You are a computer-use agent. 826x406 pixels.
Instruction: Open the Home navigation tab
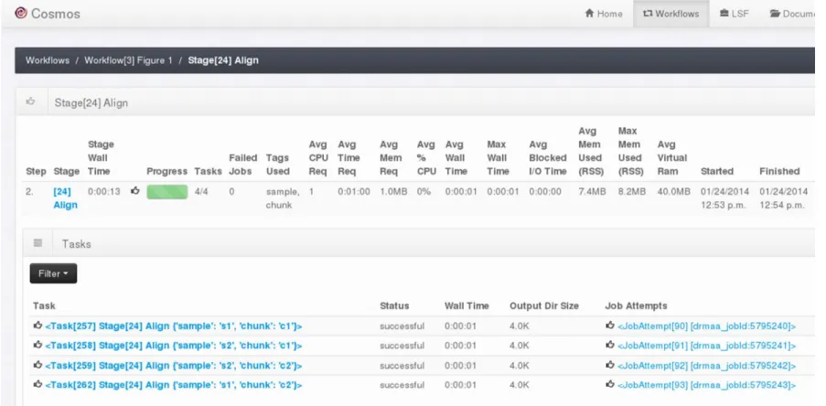pos(604,14)
